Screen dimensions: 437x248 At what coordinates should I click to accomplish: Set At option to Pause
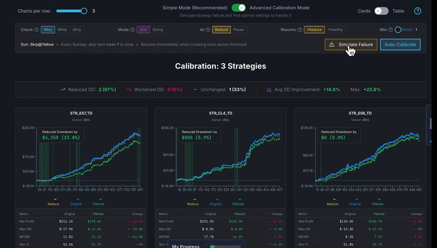tap(238, 30)
